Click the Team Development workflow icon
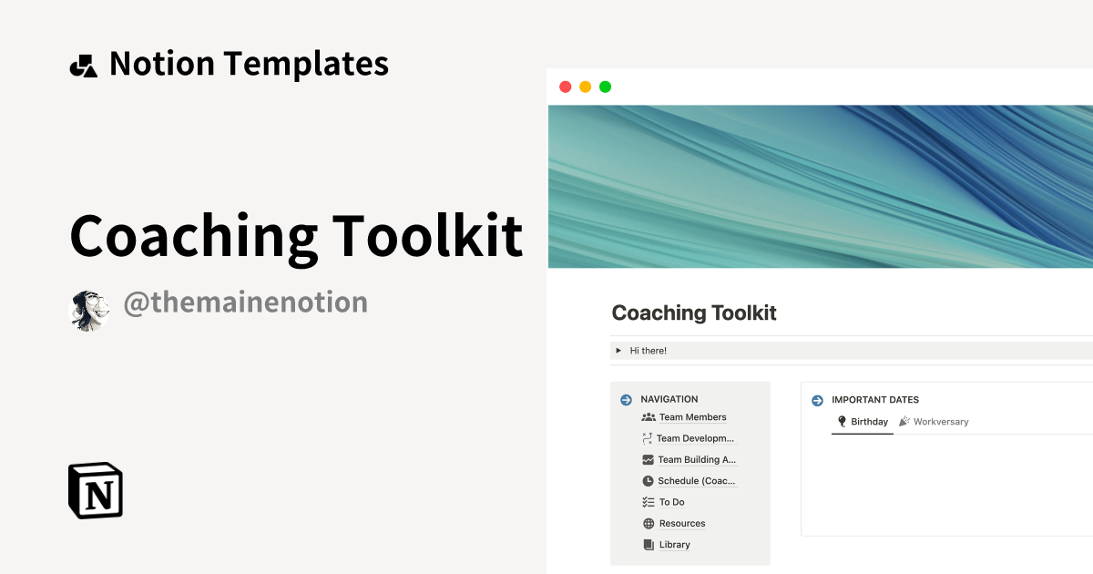This screenshot has width=1093, height=574. (649, 438)
